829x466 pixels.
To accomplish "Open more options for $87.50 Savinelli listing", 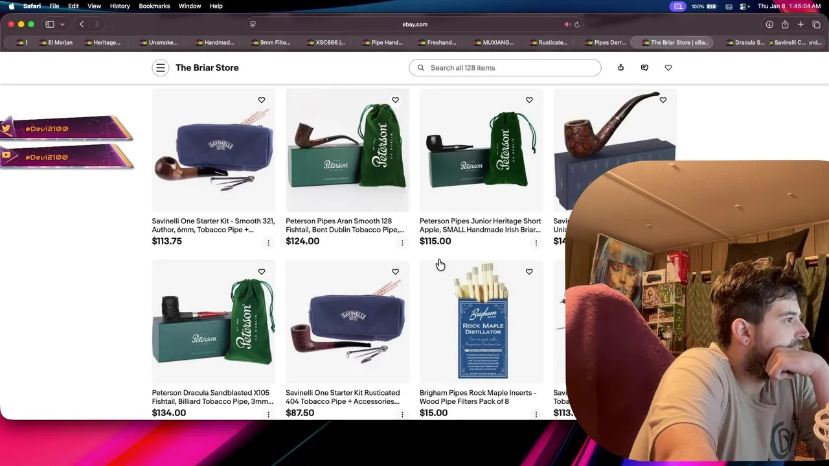I will tap(402, 414).
